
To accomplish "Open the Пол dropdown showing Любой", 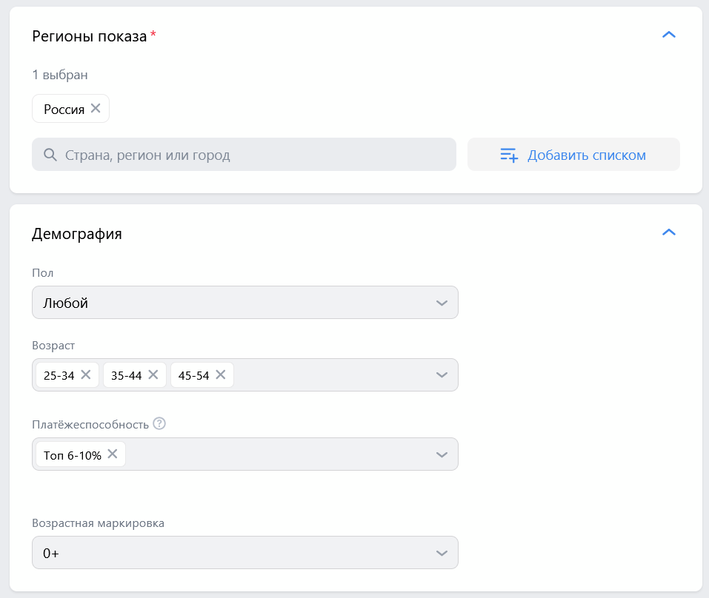I will click(x=245, y=303).
